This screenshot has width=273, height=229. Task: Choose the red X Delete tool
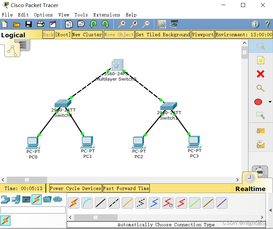pyautogui.click(x=261, y=74)
